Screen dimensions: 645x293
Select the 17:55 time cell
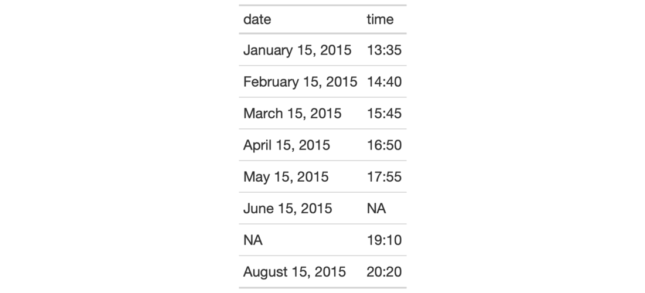[384, 177]
